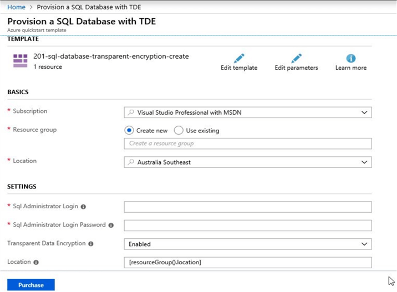The width and height of the screenshot is (397, 292).
Task: Select the Create new radio button
Action: [129, 131]
